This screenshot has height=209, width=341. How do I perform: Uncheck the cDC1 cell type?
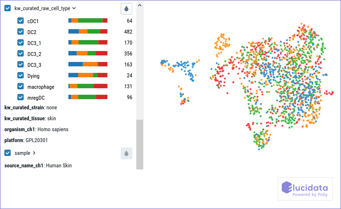tap(21, 20)
